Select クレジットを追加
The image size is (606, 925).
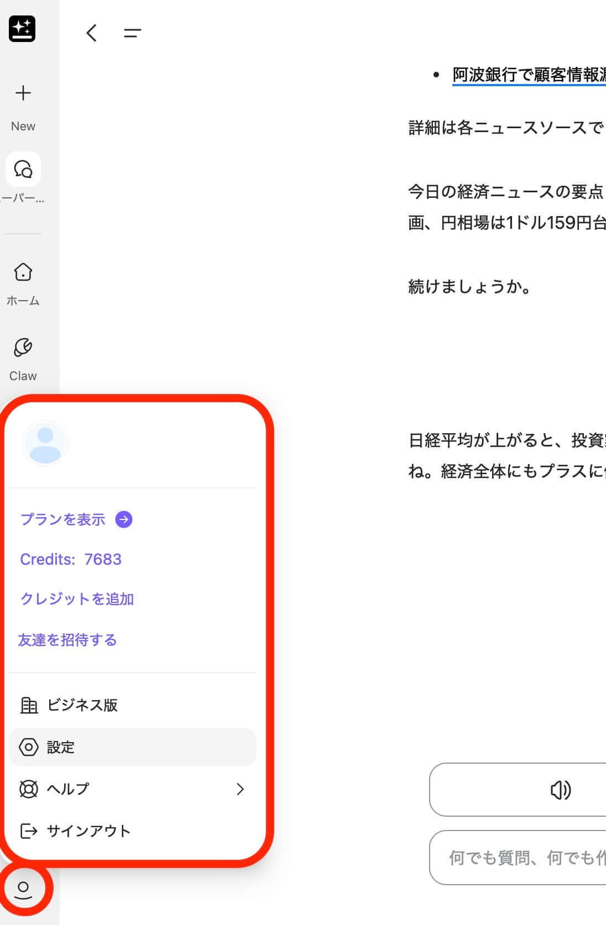click(x=77, y=599)
